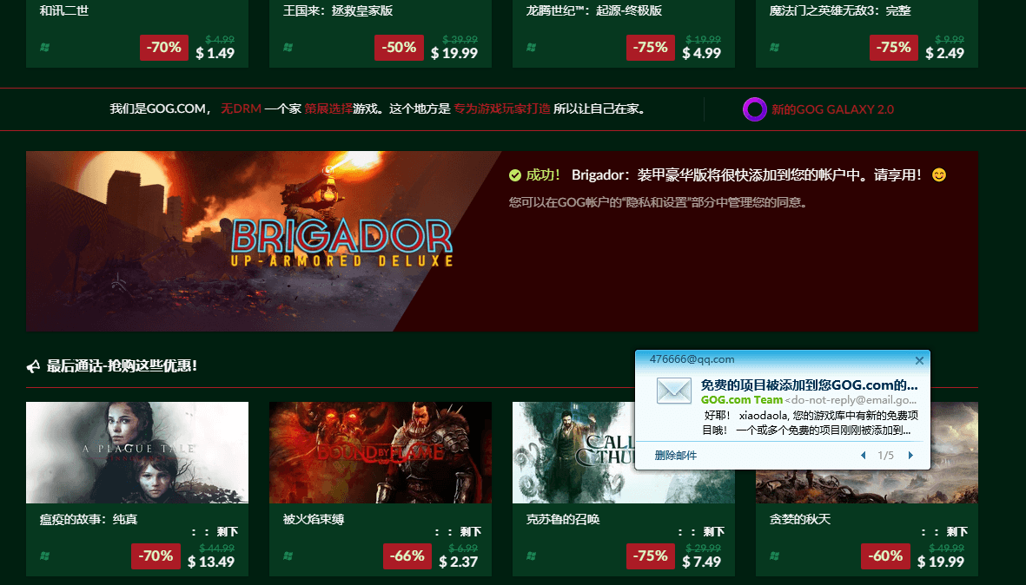The width and height of the screenshot is (1026, 585).
Task: Click the $ 19.99 price on 贪婪的秋天
Action: (941, 562)
